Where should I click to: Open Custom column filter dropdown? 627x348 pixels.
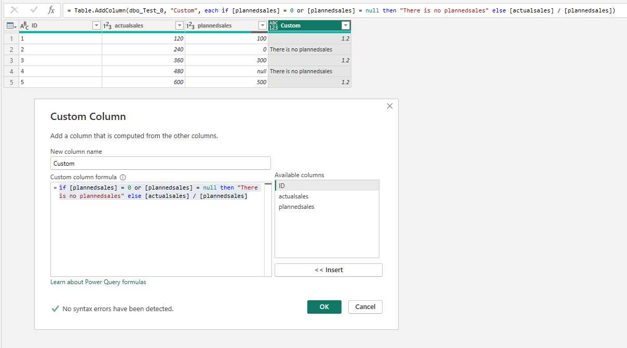[345, 25]
